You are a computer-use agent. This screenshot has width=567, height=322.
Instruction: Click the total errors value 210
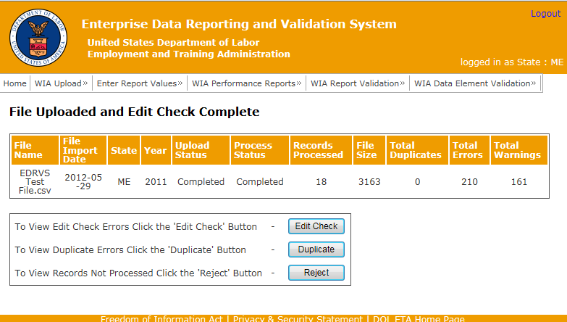click(469, 182)
